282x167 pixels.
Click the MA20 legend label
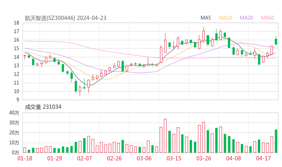pos(247,18)
